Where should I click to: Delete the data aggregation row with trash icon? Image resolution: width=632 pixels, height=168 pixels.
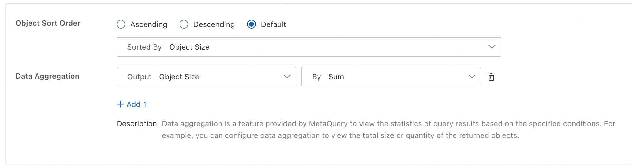(x=491, y=77)
